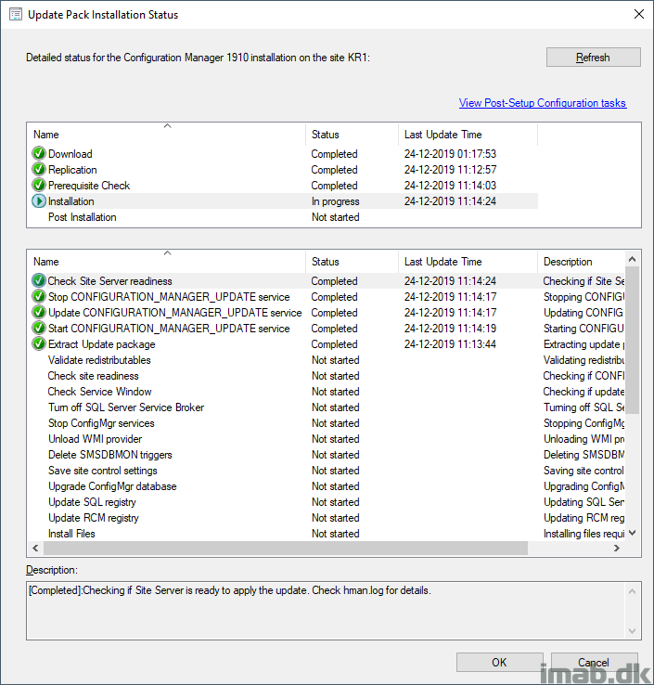The width and height of the screenshot is (654, 685).
Task: Click inside the Description text box
Action: [327, 611]
